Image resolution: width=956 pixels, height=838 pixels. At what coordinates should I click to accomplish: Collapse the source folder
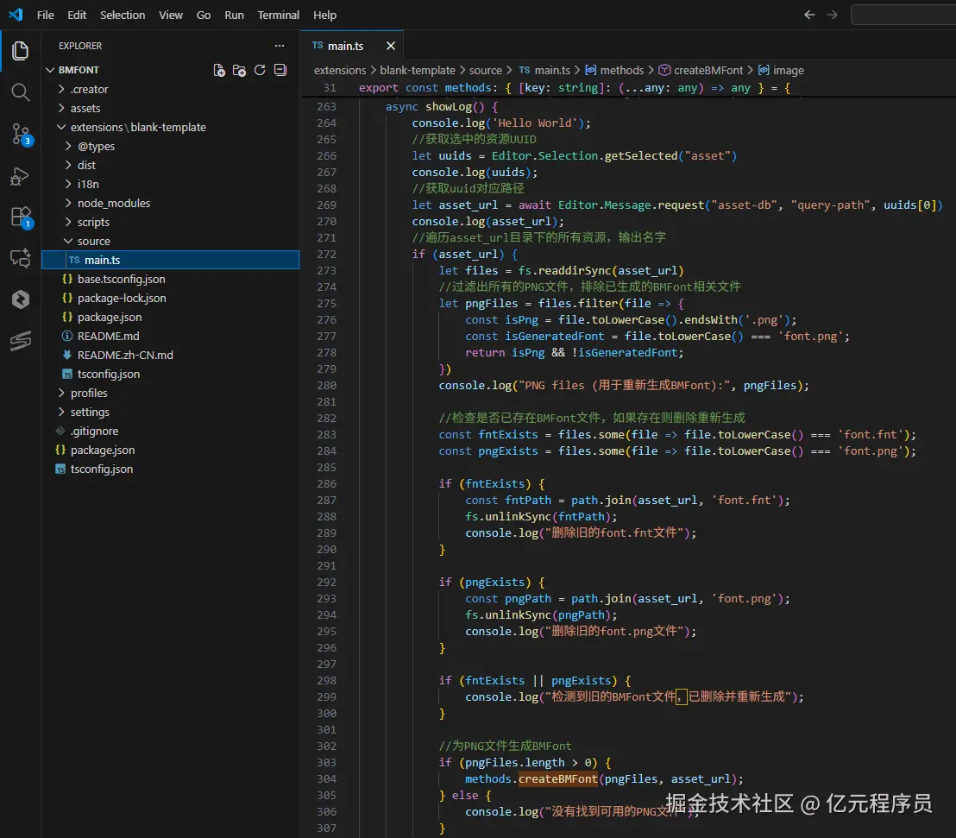93,241
